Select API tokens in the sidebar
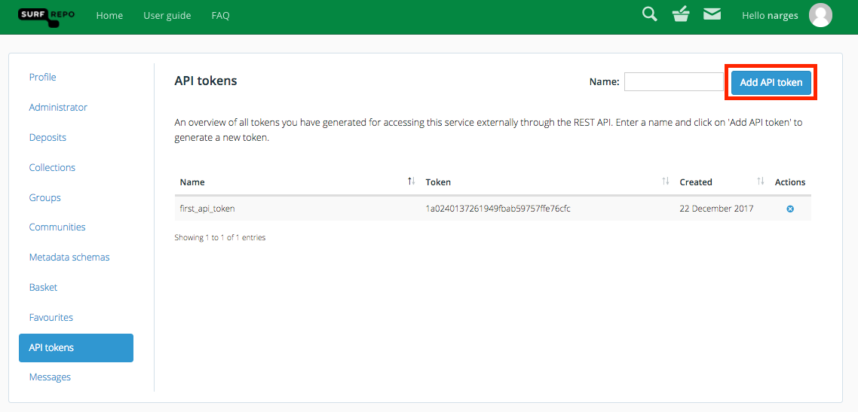Image resolution: width=858 pixels, height=412 pixels. pyautogui.click(x=76, y=347)
